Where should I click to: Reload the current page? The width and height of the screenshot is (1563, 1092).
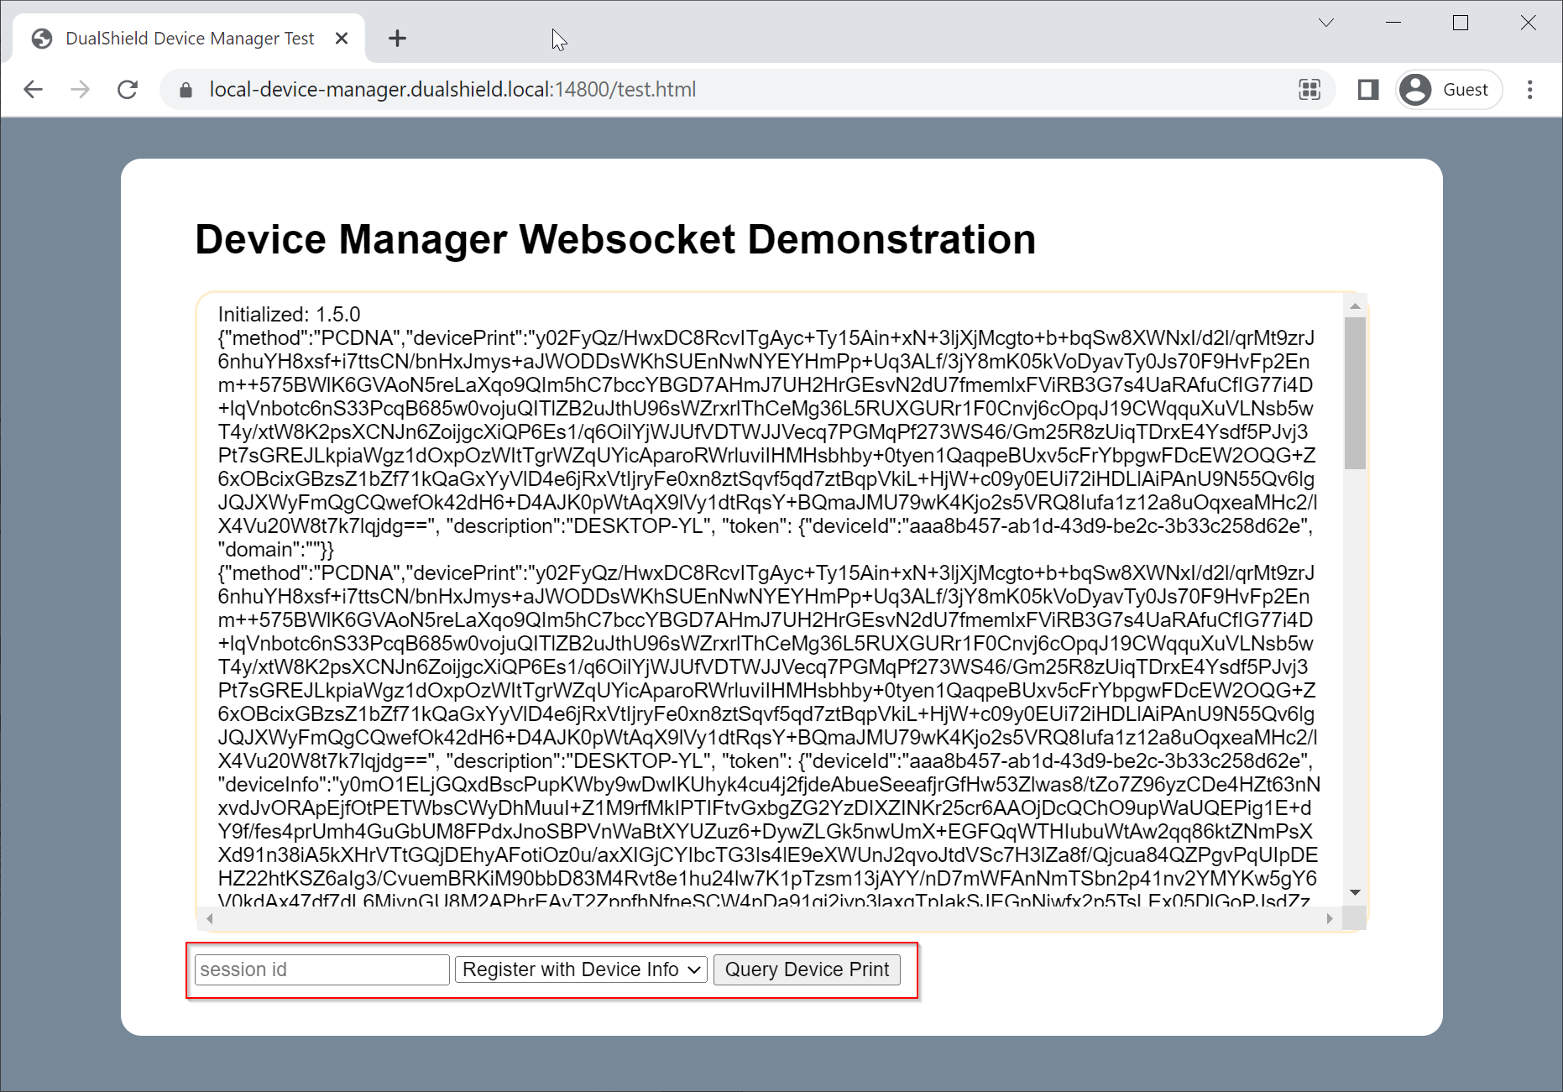pyautogui.click(x=128, y=90)
